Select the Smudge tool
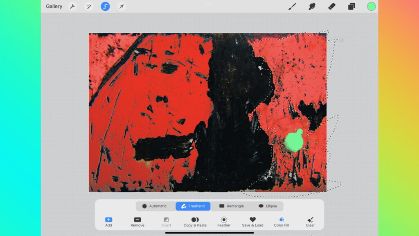This screenshot has width=419, height=236. click(312, 6)
